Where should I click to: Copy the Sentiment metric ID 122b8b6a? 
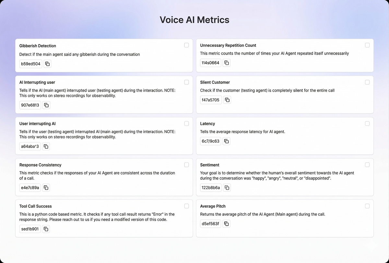(x=227, y=188)
